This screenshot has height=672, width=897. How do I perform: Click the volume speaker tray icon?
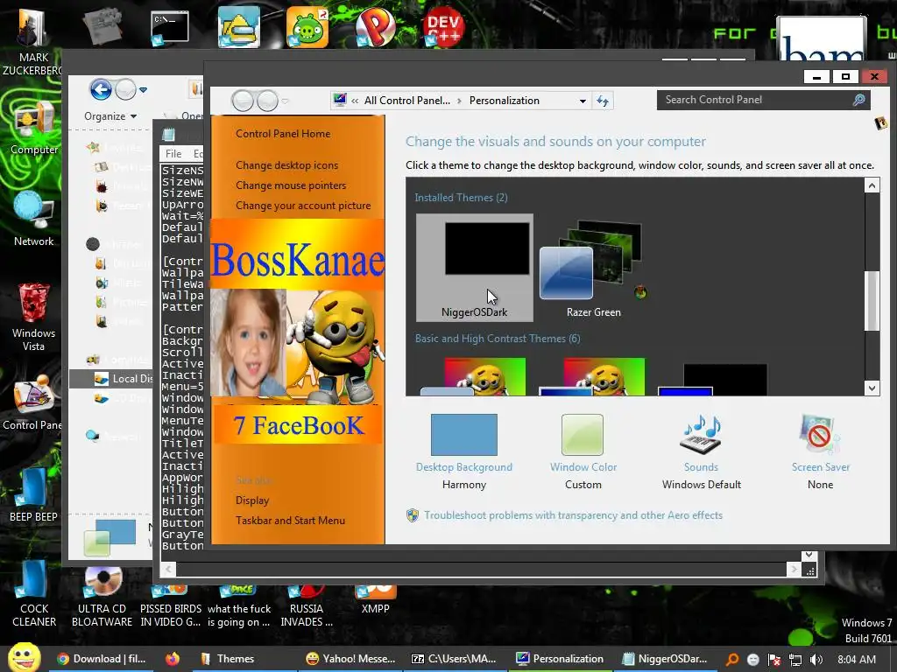tap(816, 660)
